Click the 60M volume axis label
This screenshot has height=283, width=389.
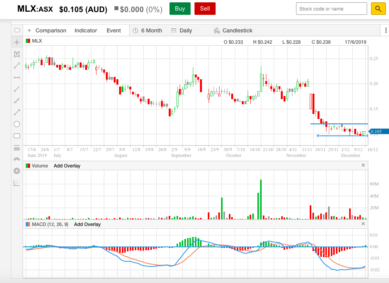click(374, 184)
